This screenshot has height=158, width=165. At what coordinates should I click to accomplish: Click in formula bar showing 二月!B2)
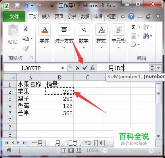(123, 68)
